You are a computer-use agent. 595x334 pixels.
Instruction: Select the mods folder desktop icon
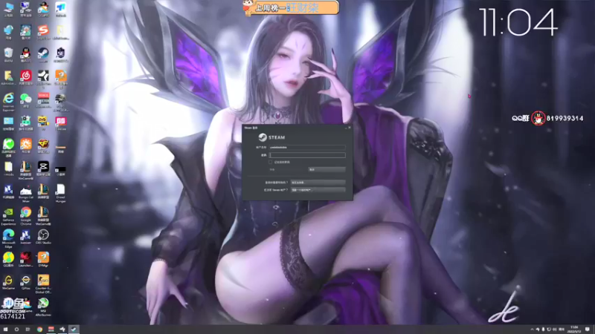click(8, 168)
